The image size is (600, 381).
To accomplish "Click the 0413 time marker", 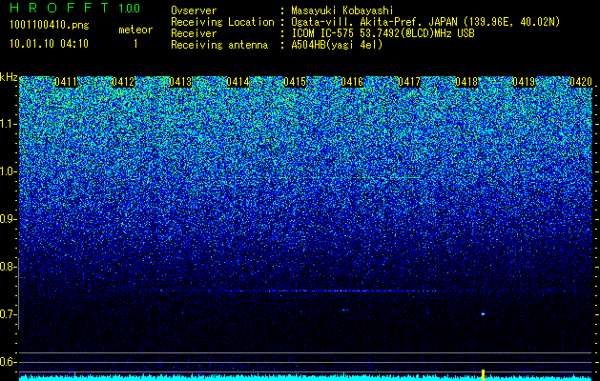I will tap(180, 82).
